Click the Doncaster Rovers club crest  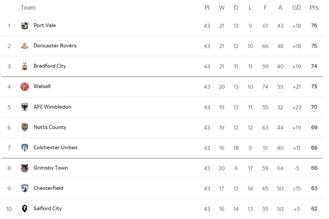pos(25,46)
